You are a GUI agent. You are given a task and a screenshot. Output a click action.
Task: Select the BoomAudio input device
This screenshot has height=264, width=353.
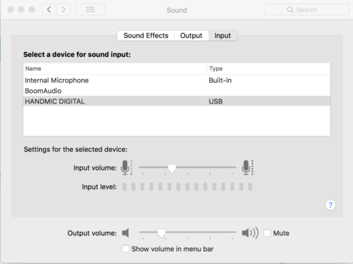[x=176, y=91]
